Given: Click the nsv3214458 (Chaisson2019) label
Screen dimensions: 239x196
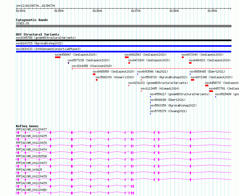Looking at the screenshot, I should click(x=92, y=66).
